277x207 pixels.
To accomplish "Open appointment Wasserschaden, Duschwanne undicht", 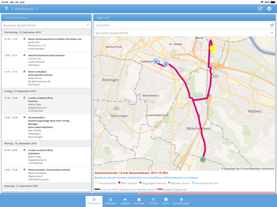I will (46, 174).
